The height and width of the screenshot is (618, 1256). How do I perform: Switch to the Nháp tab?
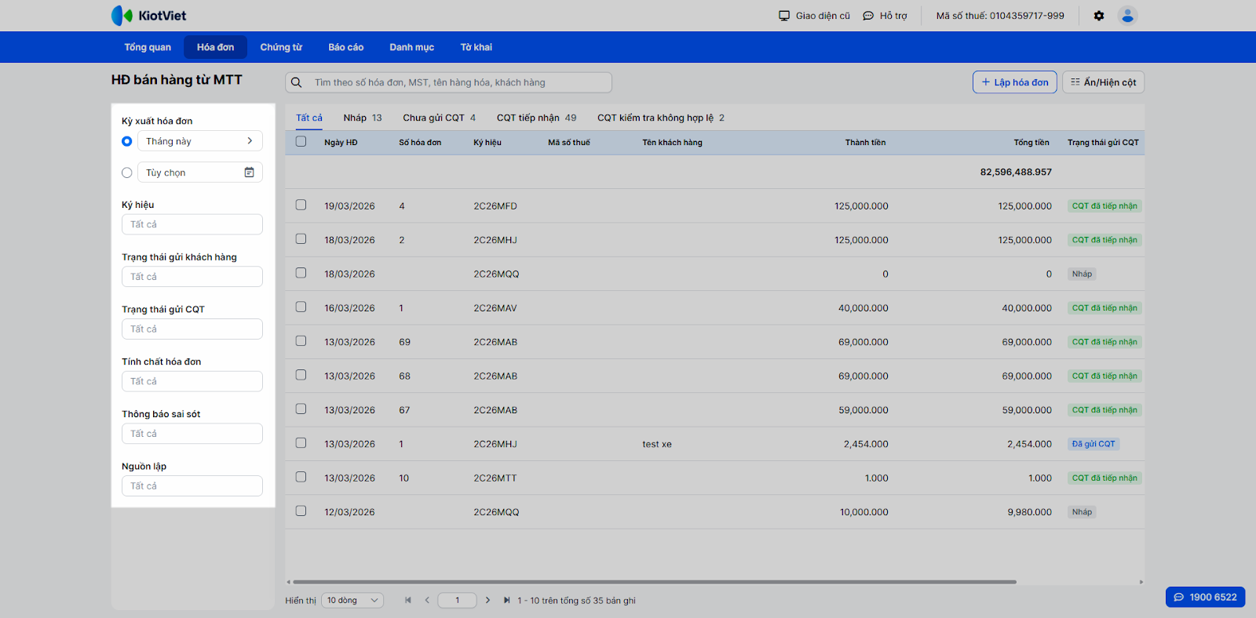click(362, 118)
